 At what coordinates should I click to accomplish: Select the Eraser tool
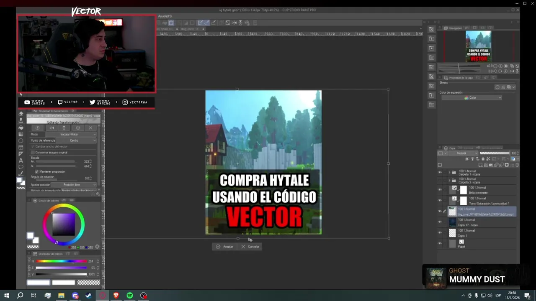[x=21, y=114]
